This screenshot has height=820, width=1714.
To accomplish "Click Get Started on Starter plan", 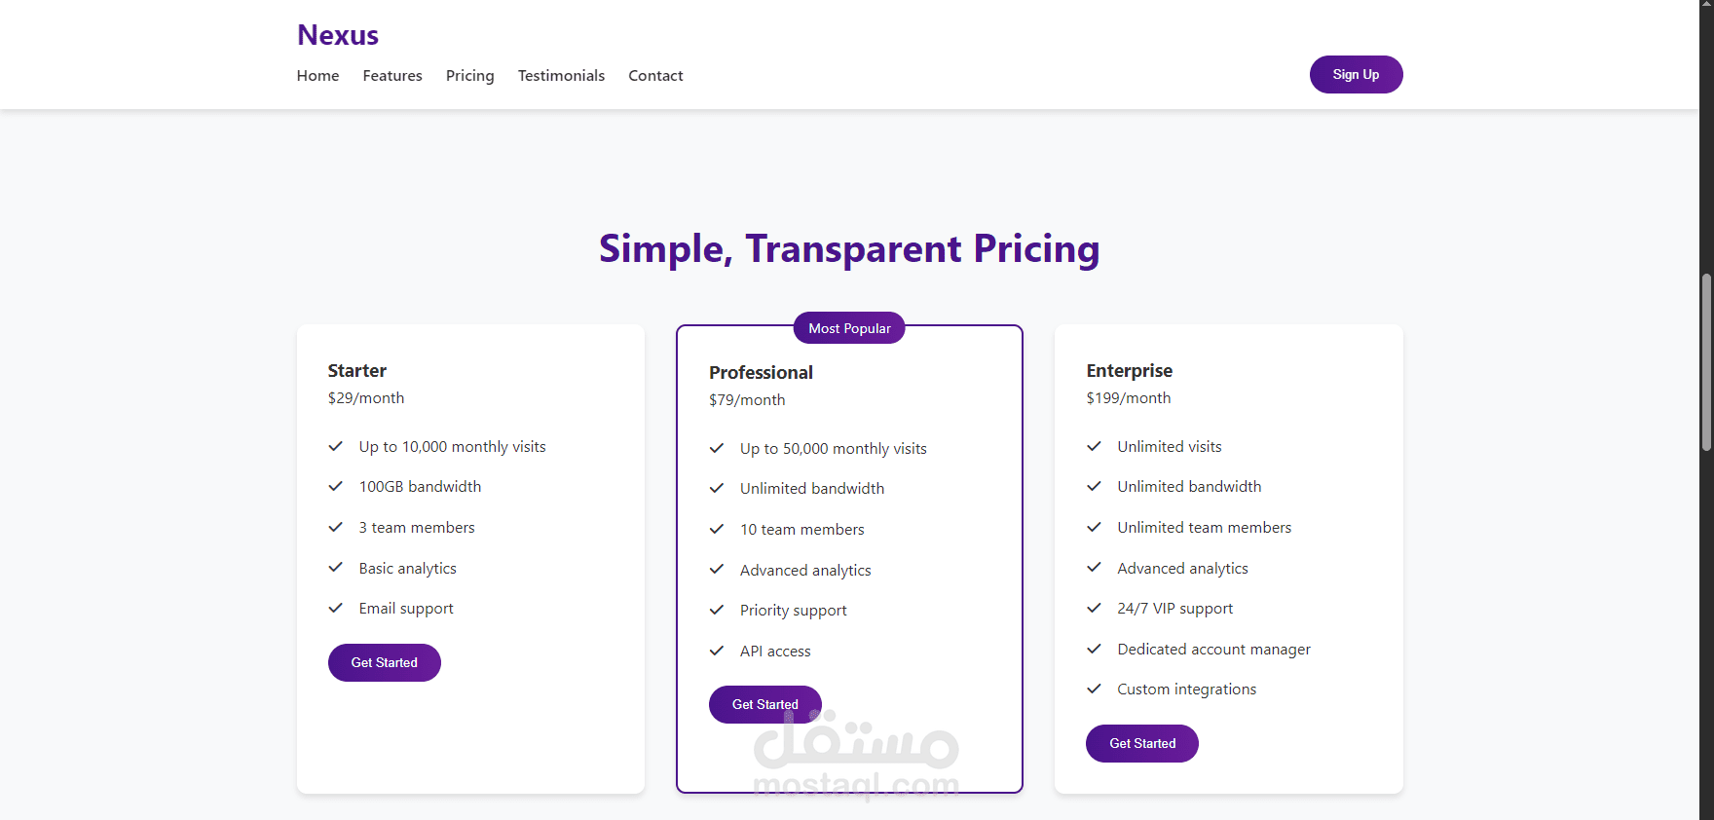I will (384, 662).
